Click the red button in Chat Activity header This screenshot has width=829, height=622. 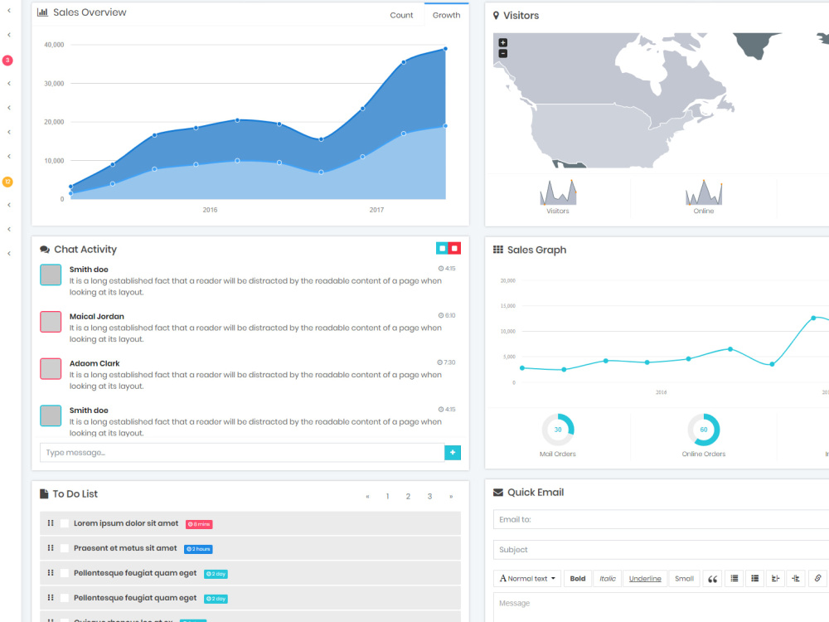pyautogui.click(x=454, y=249)
